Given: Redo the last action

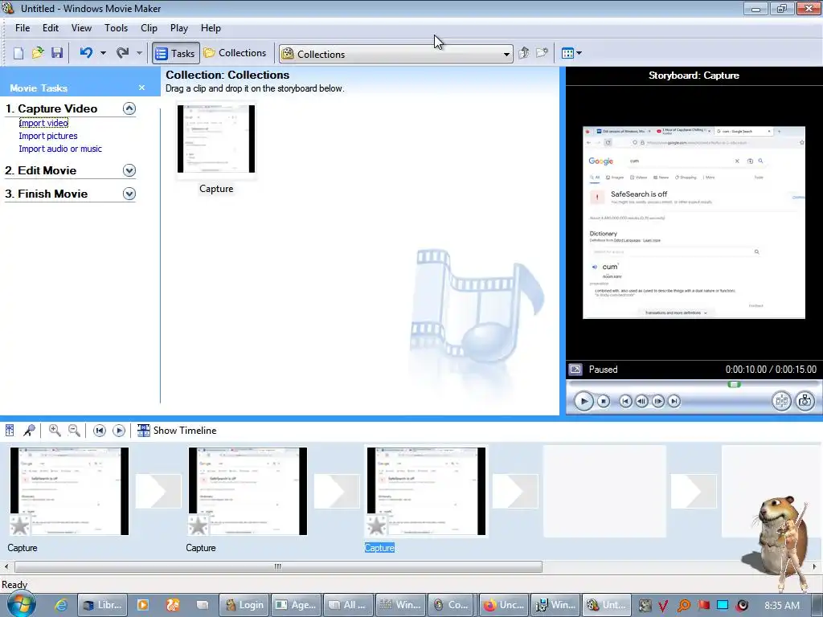Looking at the screenshot, I should (123, 53).
